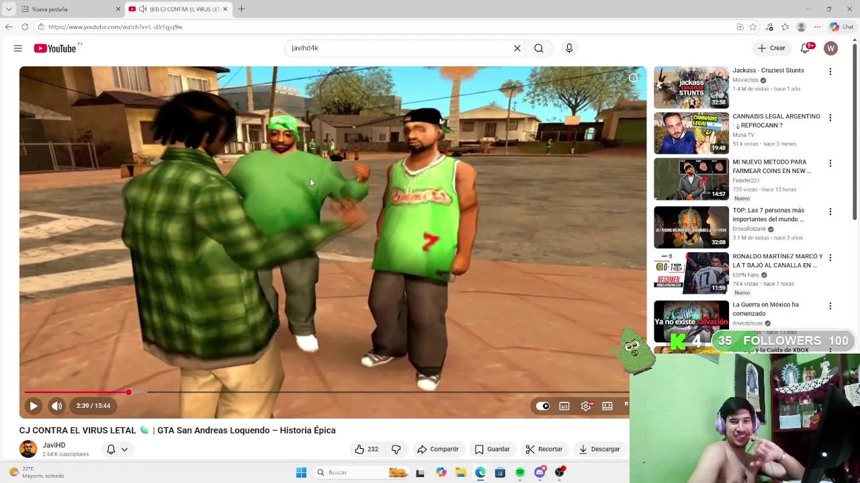Go back in the browser

coord(9,27)
